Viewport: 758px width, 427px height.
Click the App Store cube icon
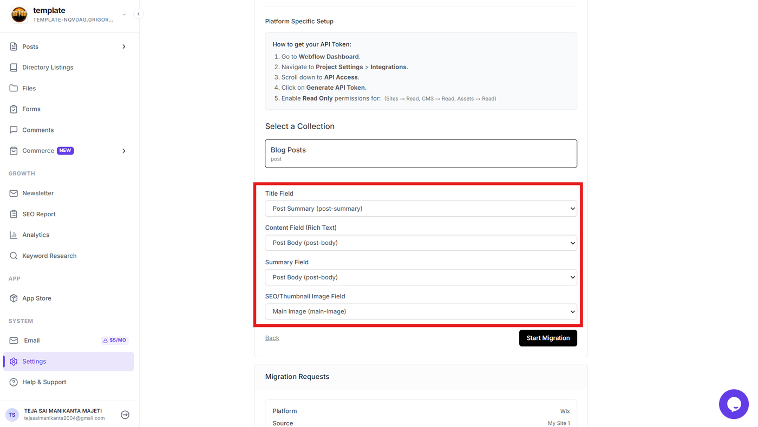tap(14, 298)
